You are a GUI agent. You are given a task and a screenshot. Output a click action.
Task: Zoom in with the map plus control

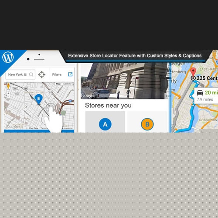tap(8, 93)
